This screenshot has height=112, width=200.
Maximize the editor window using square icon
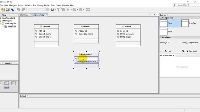point(157,15)
